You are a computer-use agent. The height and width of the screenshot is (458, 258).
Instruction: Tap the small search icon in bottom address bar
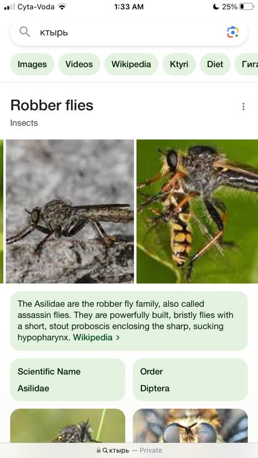click(105, 451)
